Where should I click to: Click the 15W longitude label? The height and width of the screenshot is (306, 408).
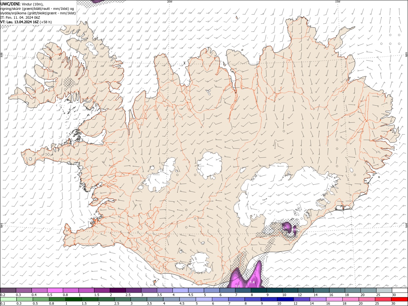(338, 2)
